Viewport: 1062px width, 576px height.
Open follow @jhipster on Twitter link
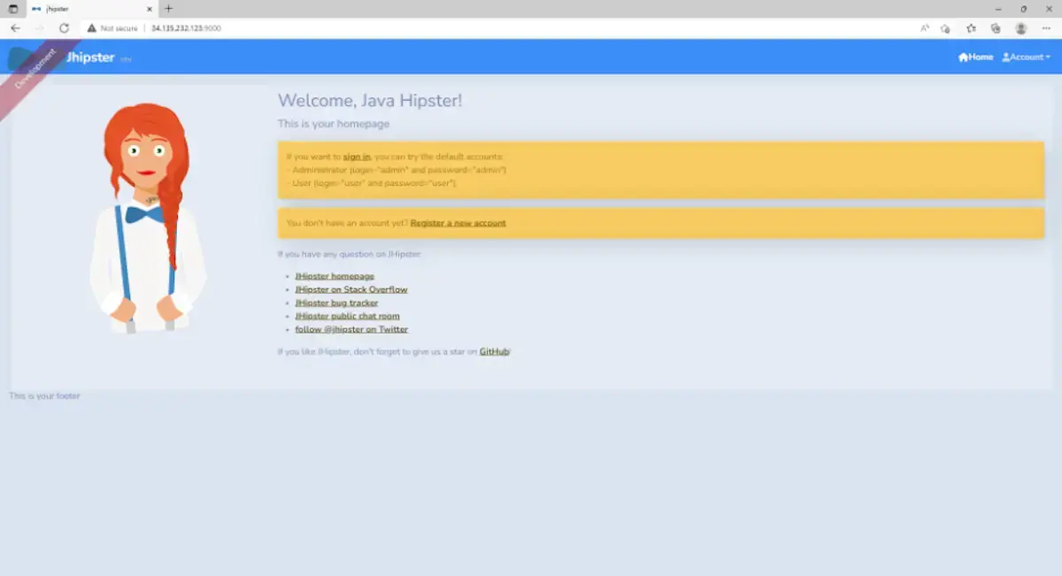tap(351, 329)
